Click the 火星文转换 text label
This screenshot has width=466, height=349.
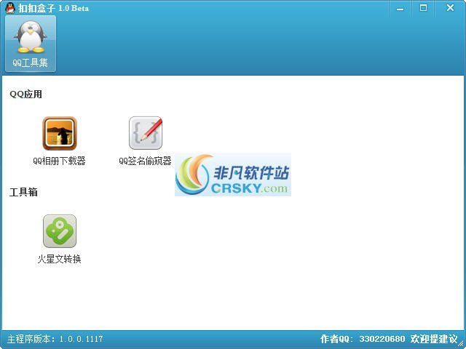tap(60, 259)
